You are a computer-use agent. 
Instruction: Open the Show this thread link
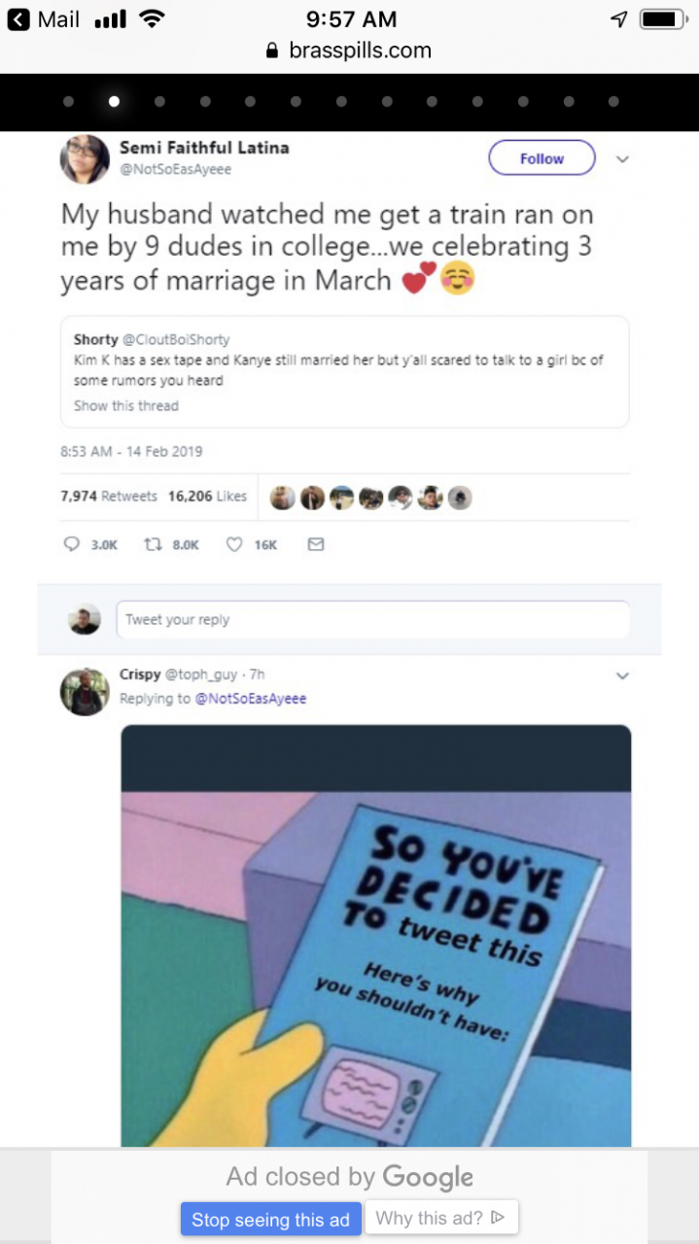[x=126, y=405]
